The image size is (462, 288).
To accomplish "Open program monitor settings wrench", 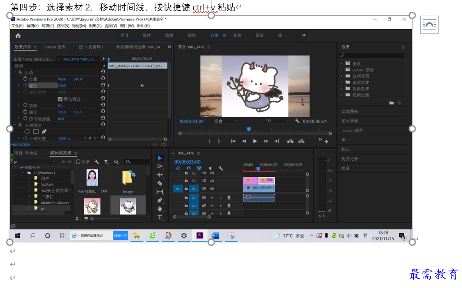I will tap(297, 121).
